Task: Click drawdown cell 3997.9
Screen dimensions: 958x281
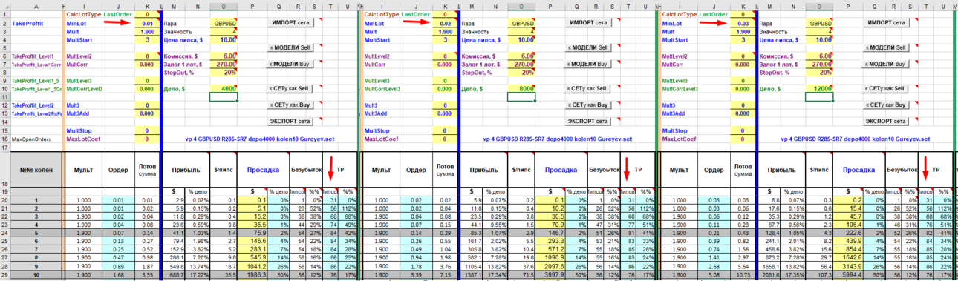Action: 550,275
